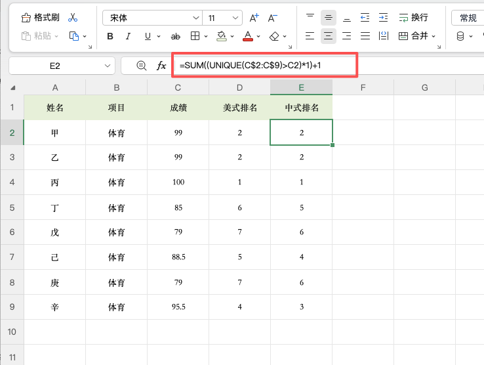Toggle vertical middle alignment
Image resolution: width=484 pixels, height=365 pixels.
coord(329,18)
